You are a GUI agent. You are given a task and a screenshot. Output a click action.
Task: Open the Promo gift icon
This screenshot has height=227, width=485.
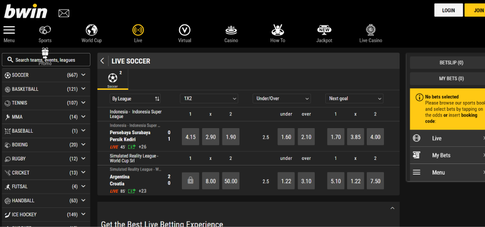click(45, 52)
